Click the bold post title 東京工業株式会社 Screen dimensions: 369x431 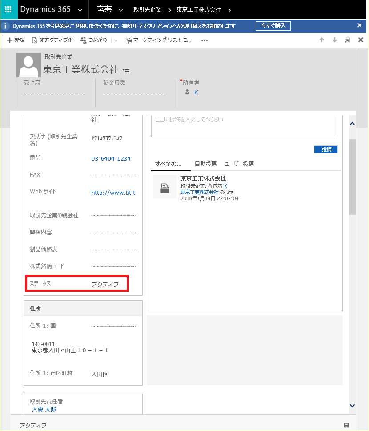203,178
